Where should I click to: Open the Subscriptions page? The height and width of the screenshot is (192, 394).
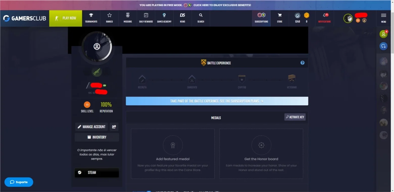(261, 18)
